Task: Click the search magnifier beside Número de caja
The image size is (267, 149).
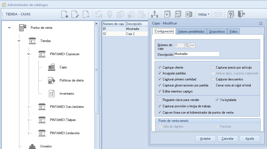Action: [187, 45]
